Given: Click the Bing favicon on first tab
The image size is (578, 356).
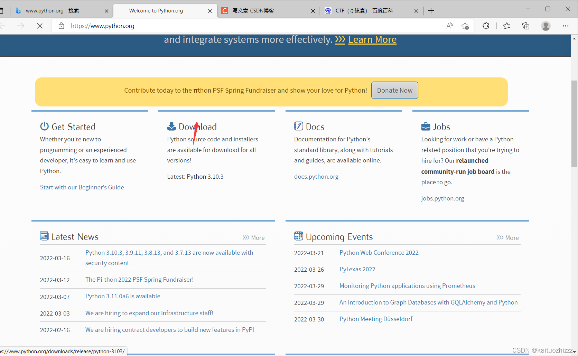Looking at the screenshot, I should click(18, 11).
